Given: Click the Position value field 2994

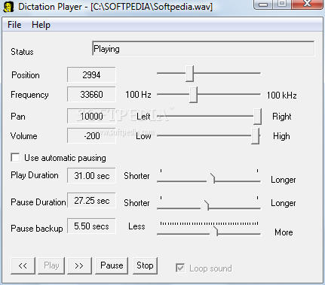Looking at the screenshot, I should point(91,74).
